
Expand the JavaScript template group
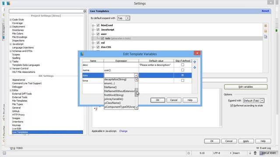93,30
